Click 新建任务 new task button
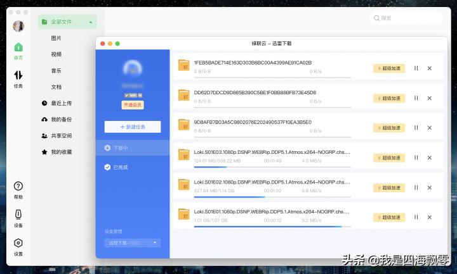Viewport: 457px width, 274px height. 133,127
